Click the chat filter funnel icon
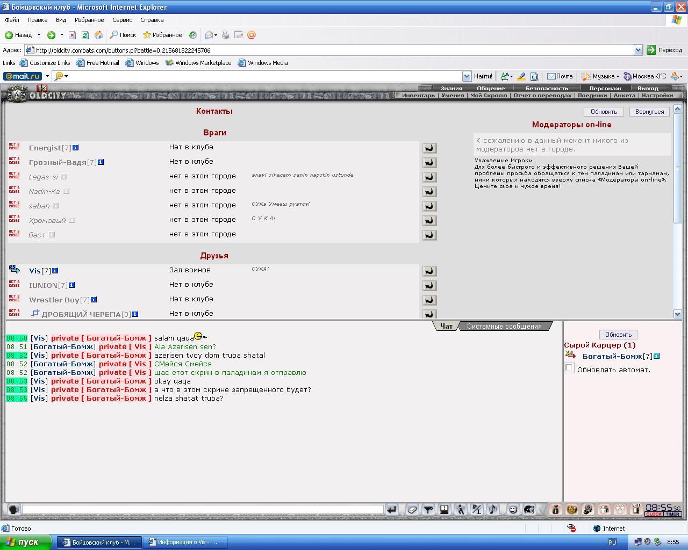688x550 pixels. coord(428,509)
